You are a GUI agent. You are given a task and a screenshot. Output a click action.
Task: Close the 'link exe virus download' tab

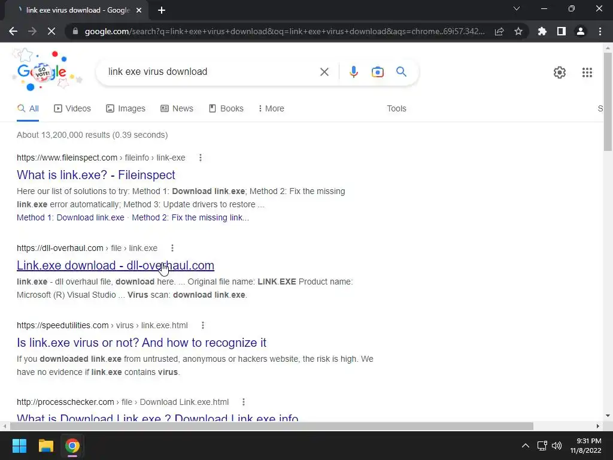tap(139, 10)
